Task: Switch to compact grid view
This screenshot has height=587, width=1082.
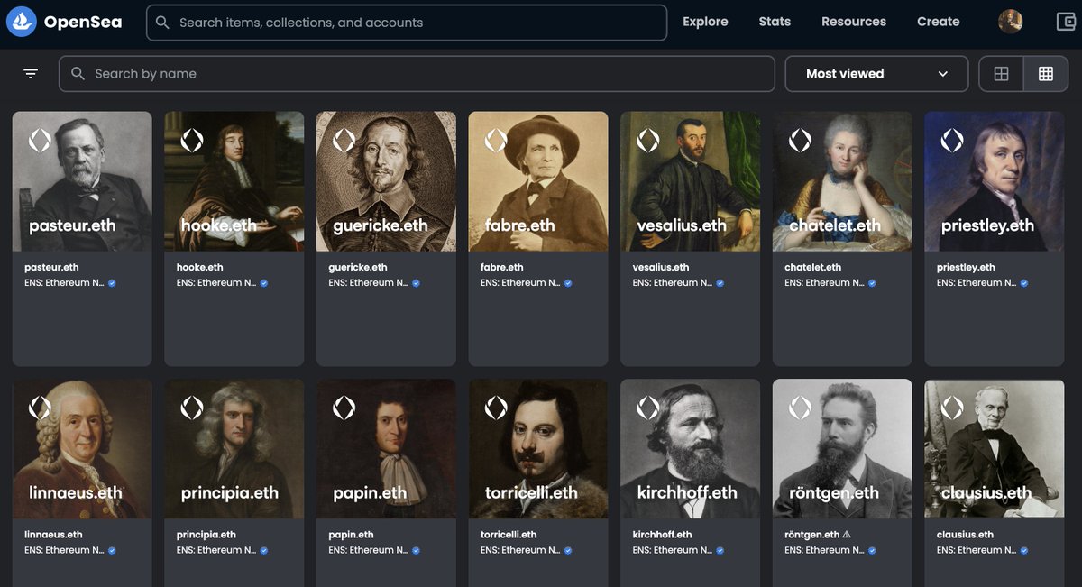Action: pyautogui.click(x=1046, y=74)
